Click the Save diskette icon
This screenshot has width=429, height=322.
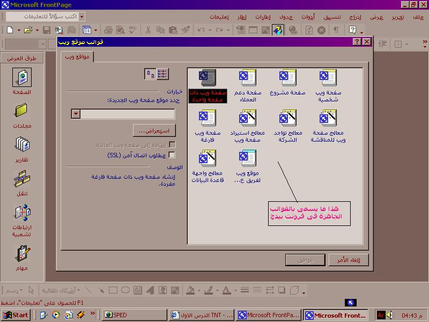47,30
